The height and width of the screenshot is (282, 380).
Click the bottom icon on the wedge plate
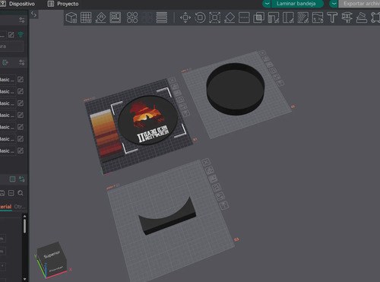[224, 205]
